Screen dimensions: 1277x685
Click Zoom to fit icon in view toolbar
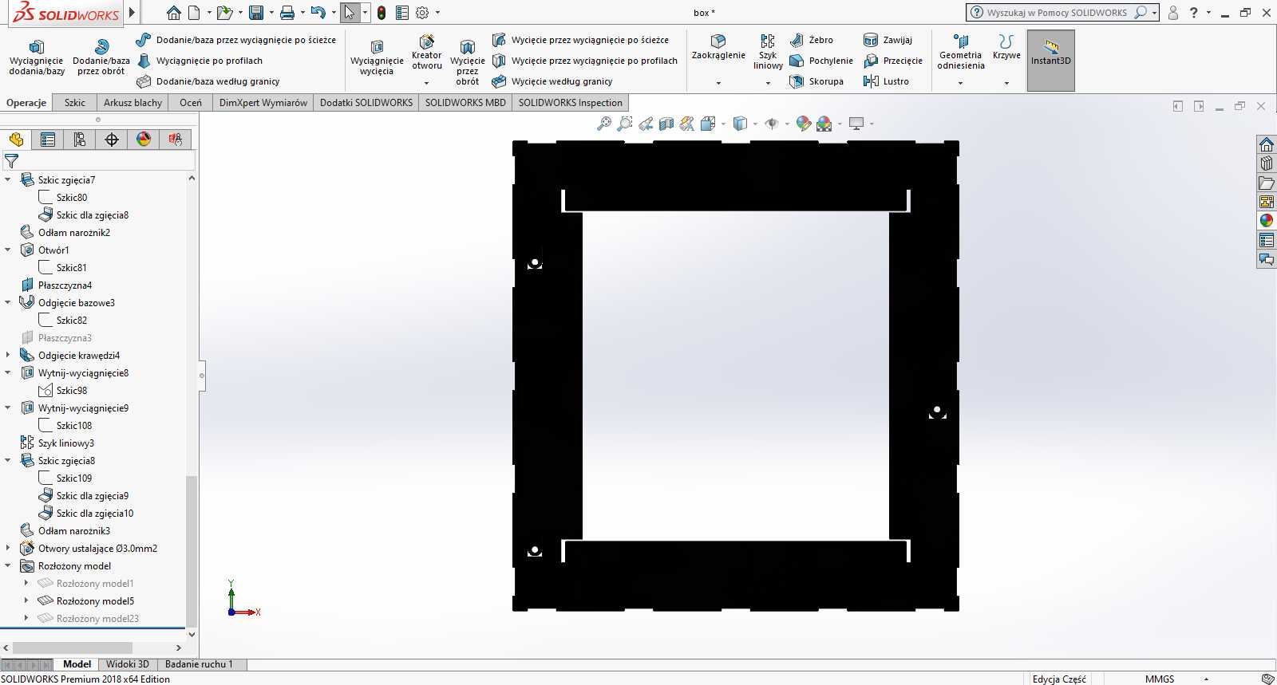(604, 124)
